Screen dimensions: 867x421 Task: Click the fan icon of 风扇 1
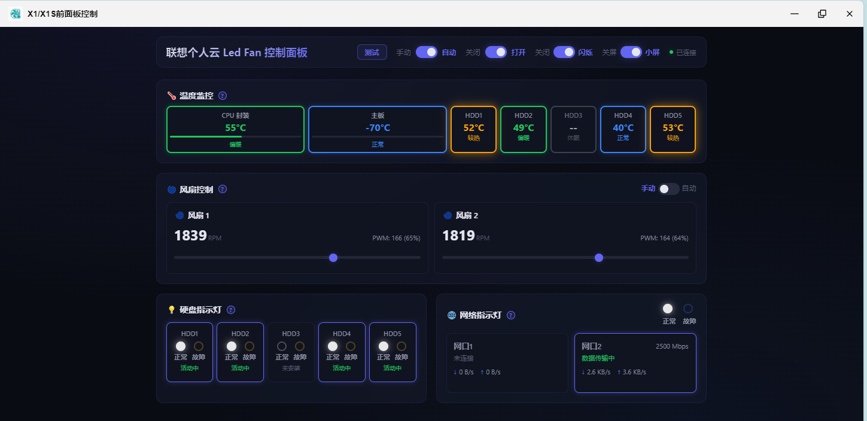click(x=180, y=215)
